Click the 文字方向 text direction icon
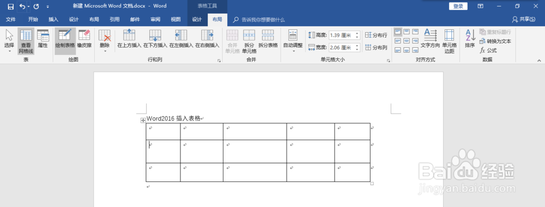The image size is (545, 207). point(431,39)
